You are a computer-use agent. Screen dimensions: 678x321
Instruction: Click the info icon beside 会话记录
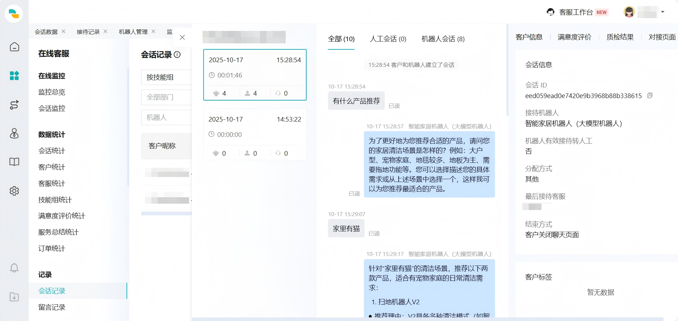coord(178,55)
